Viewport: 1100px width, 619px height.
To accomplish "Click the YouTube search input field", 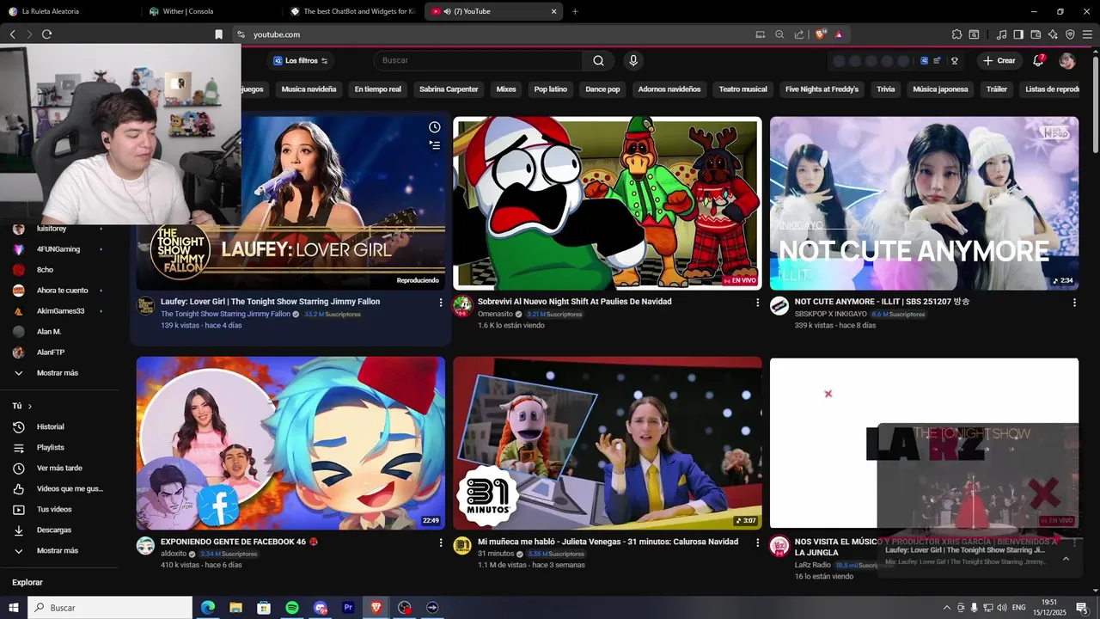I will [x=478, y=60].
